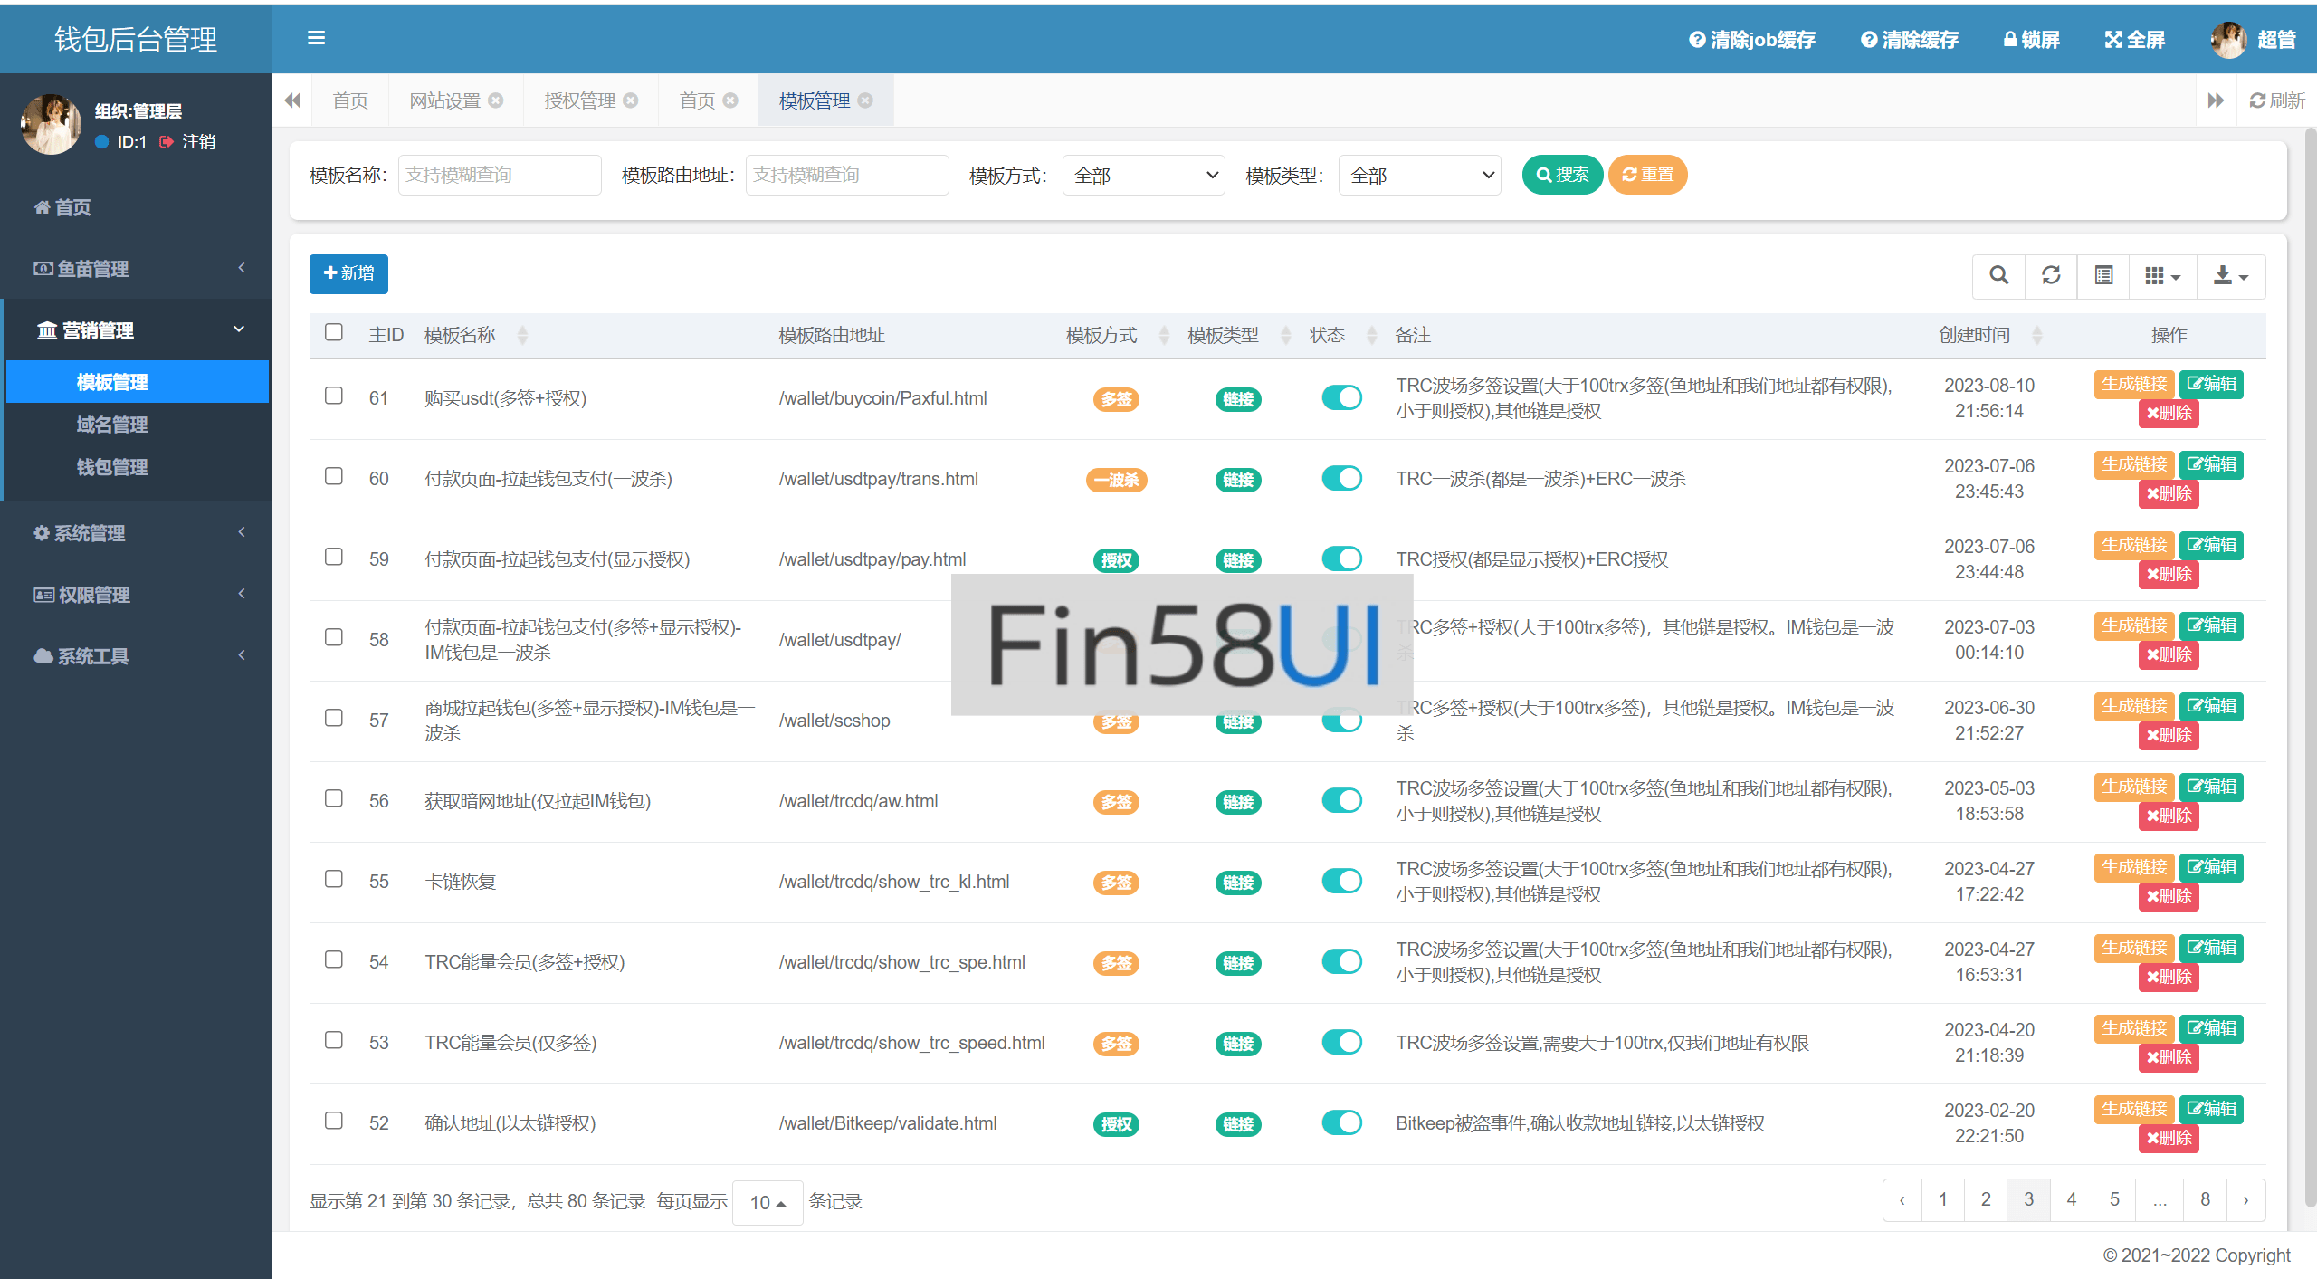Click the 模板名称 search input field
2317x1279 pixels.
[500, 175]
